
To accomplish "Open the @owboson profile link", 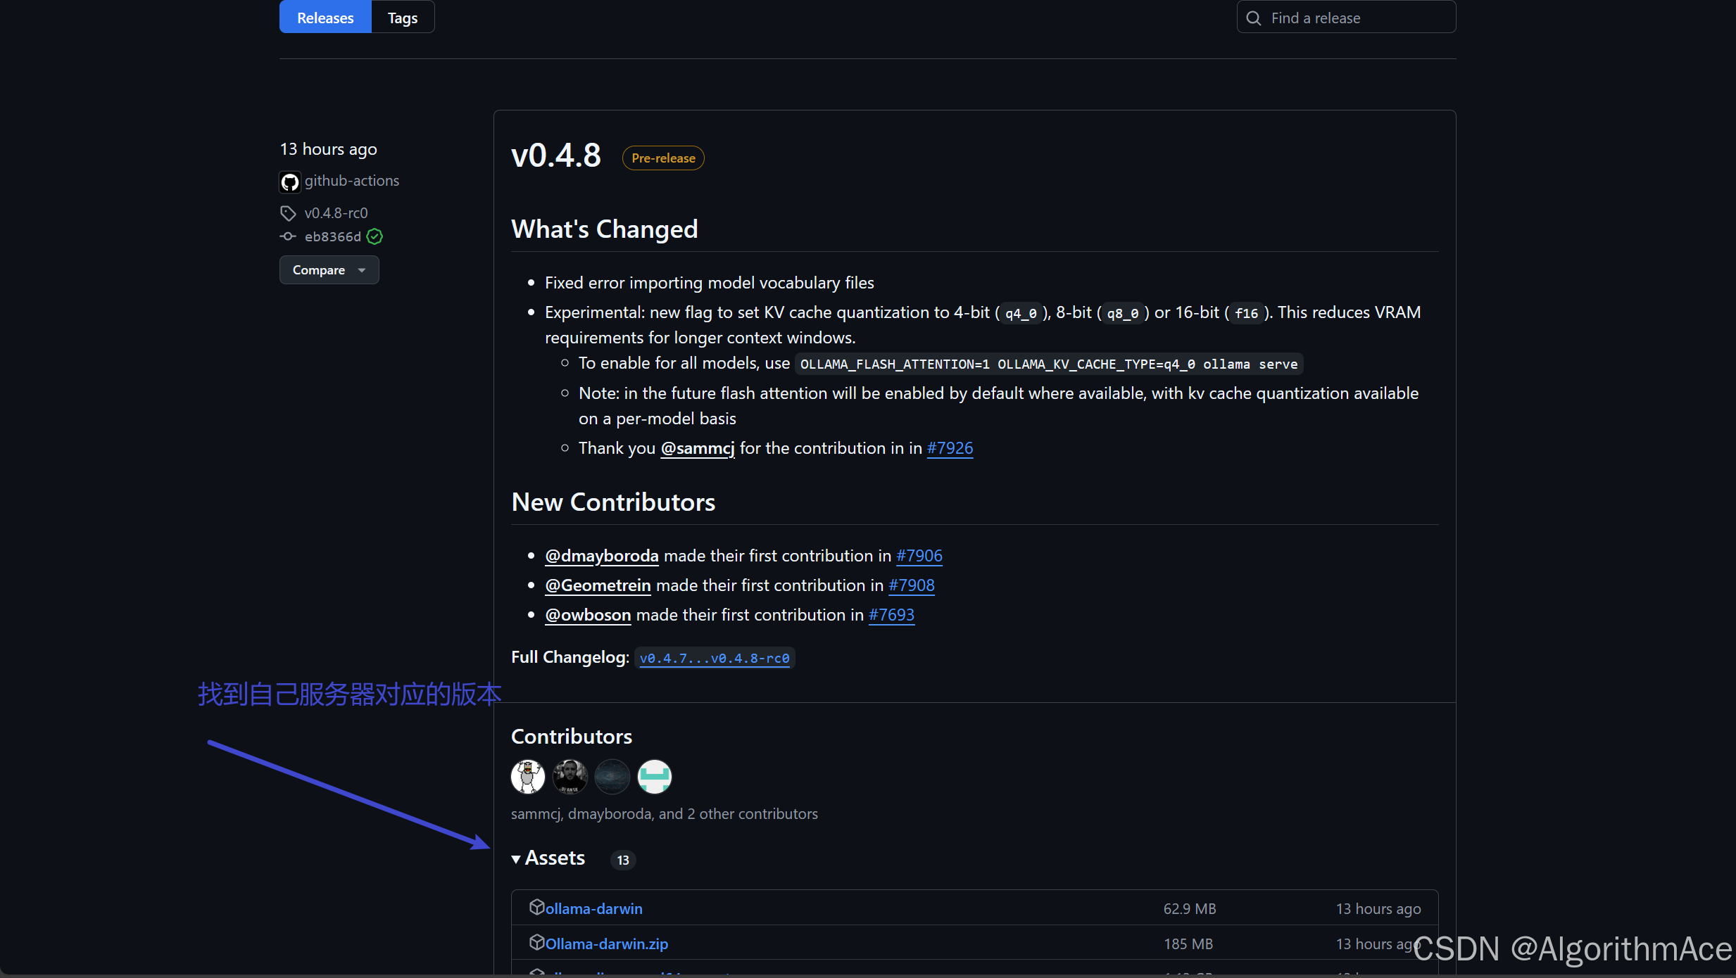I will point(588,615).
